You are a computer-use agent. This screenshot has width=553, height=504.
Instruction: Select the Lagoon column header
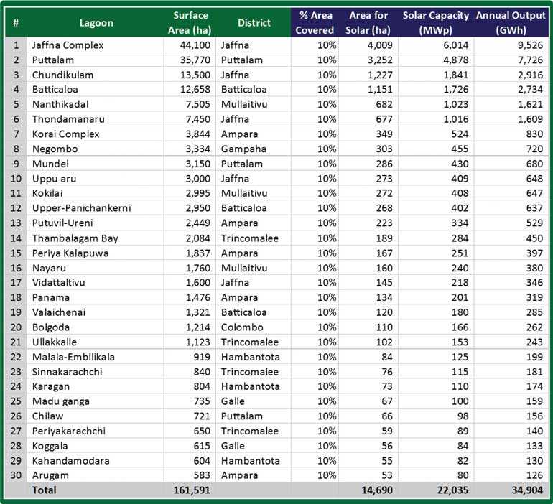click(96, 23)
